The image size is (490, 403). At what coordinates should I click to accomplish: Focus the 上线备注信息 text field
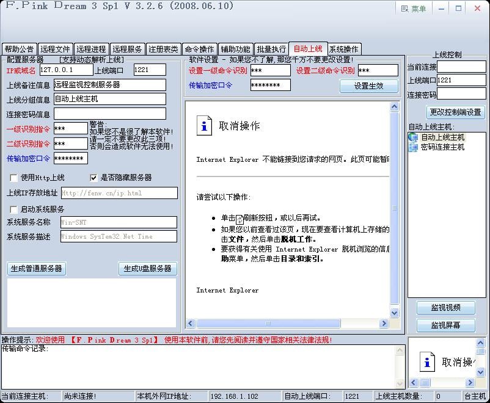click(110, 85)
